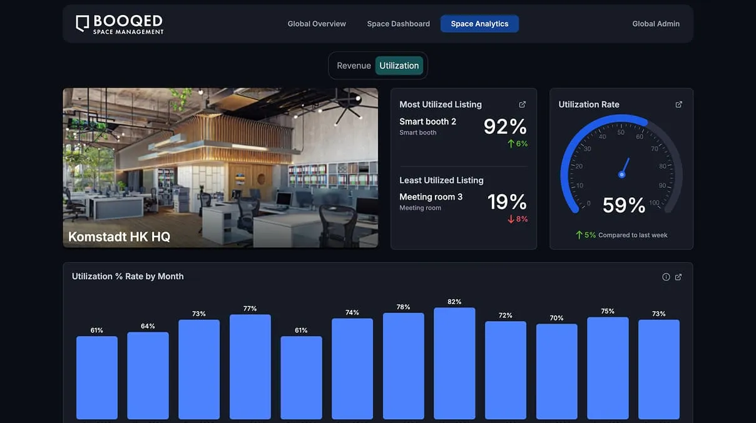This screenshot has height=423, width=756.
Task: Click the green 6% increase indicator
Action: tap(518, 144)
